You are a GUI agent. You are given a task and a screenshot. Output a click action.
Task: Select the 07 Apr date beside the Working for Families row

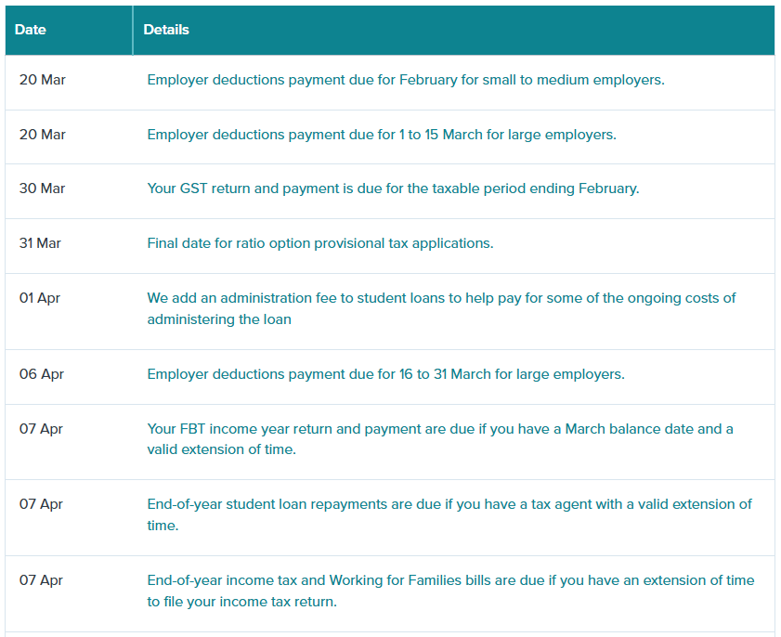pyautogui.click(x=42, y=580)
